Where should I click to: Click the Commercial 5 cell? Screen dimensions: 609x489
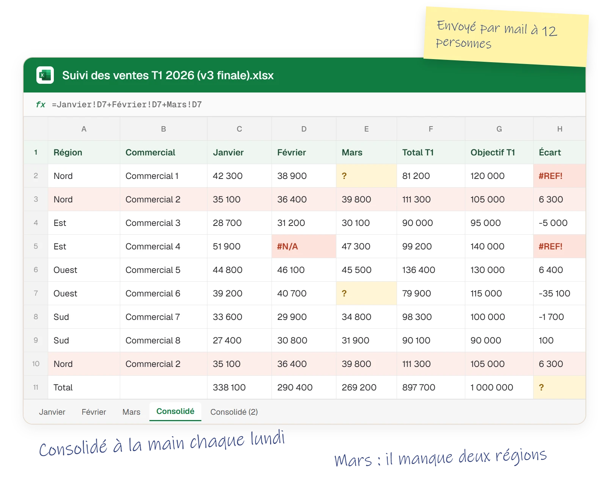pyautogui.click(x=163, y=270)
